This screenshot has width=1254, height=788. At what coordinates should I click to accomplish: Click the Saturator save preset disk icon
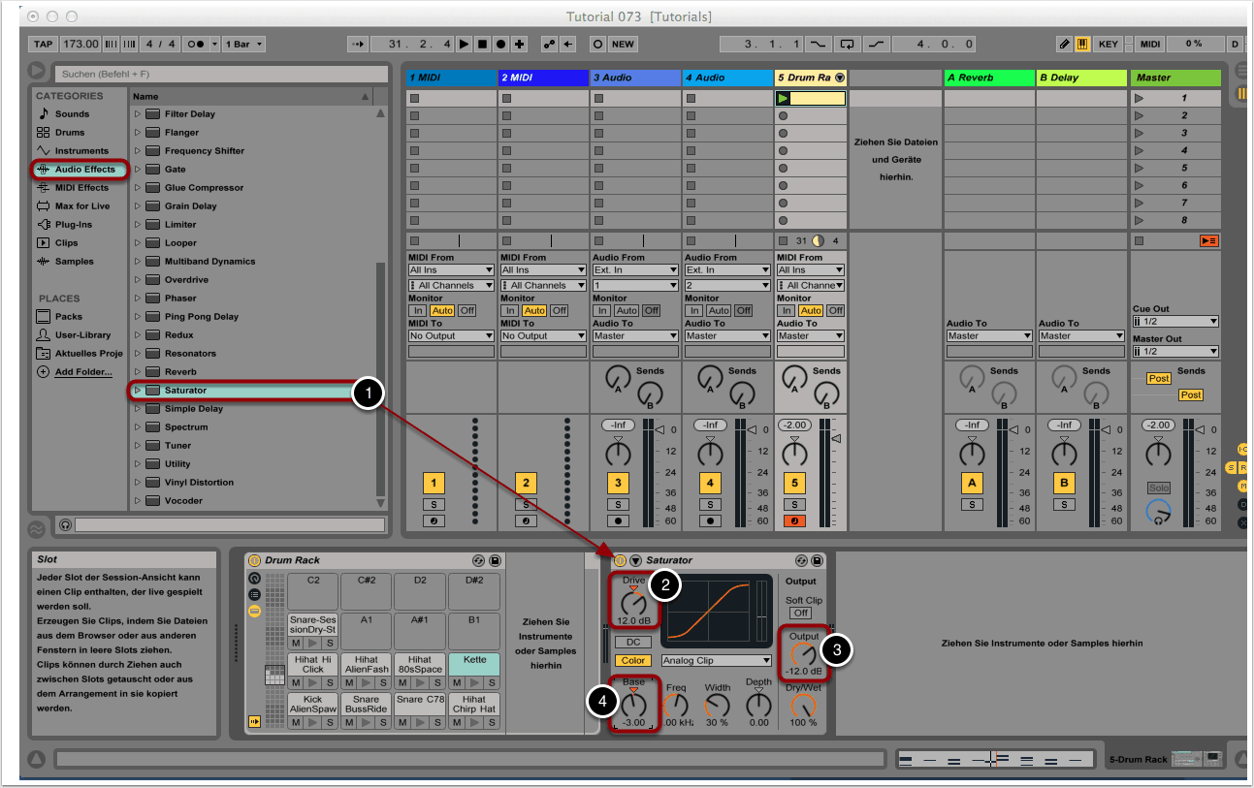[x=818, y=560]
